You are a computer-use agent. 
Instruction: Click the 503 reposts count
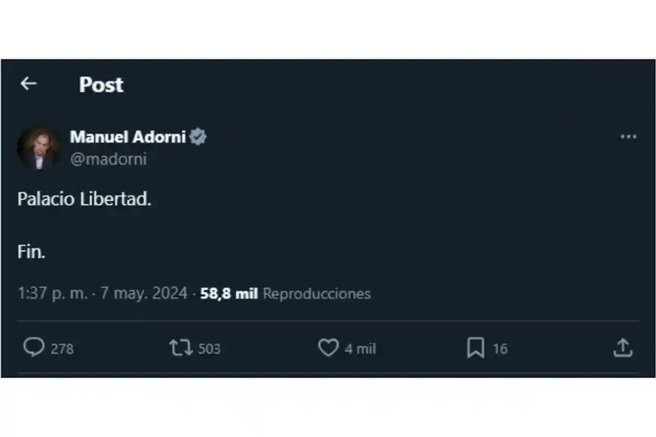(x=209, y=349)
